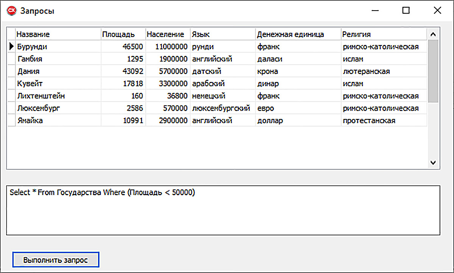Click франк in the Бурунди row
Image resolution: width=454 pixels, height=273 pixels.
tap(298, 46)
